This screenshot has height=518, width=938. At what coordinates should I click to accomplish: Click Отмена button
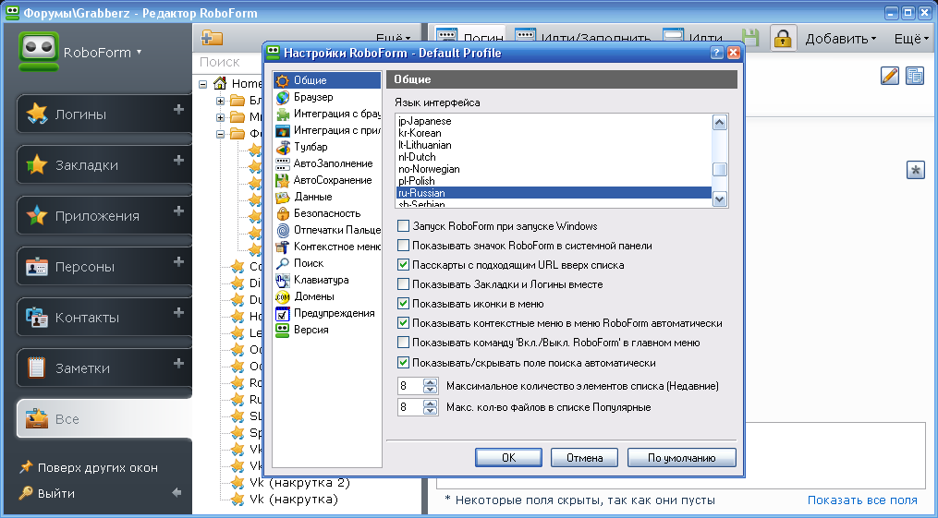click(x=584, y=458)
